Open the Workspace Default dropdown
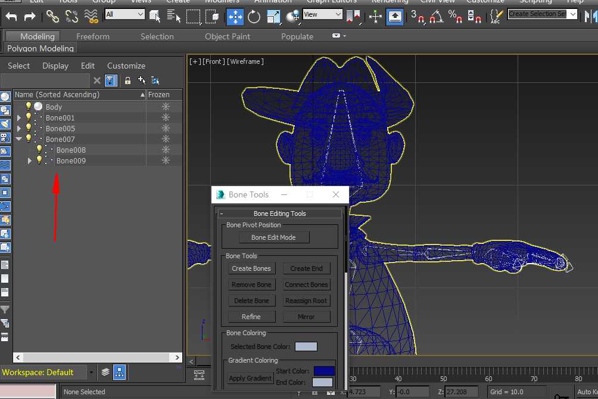 (92, 372)
